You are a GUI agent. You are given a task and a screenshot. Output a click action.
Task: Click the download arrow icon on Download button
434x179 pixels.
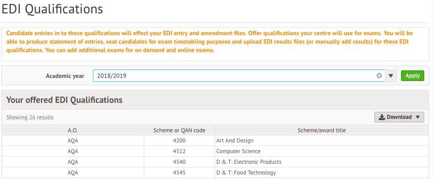click(382, 117)
